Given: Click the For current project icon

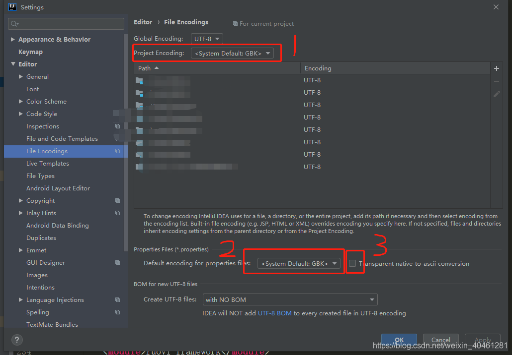Looking at the screenshot, I should [235, 24].
